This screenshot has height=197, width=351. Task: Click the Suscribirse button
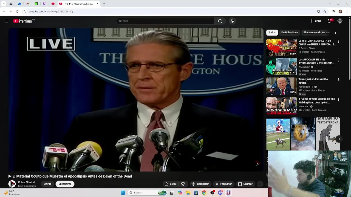(x=65, y=184)
